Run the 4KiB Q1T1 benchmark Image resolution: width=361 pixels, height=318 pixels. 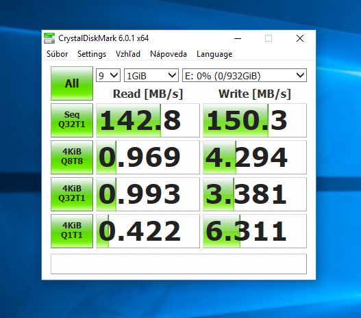click(72, 231)
